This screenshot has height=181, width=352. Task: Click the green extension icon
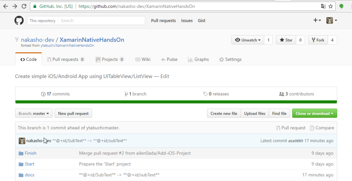[x=341, y=6]
